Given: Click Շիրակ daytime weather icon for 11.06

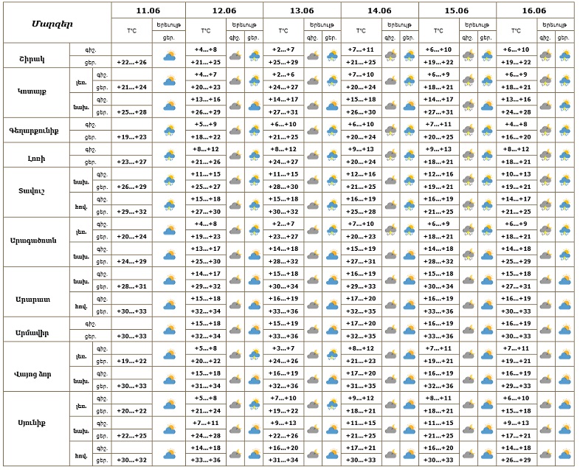Looking at the screenshot, I should click(169, 55).
